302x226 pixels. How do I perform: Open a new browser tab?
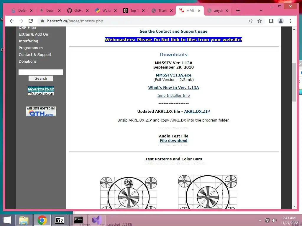[238, 11]
